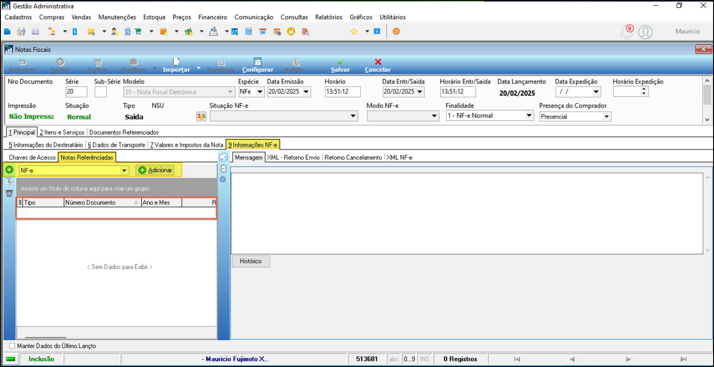714x367 pixels.
Task: Open XML - Retorno Envio tab
Action: 293,157
